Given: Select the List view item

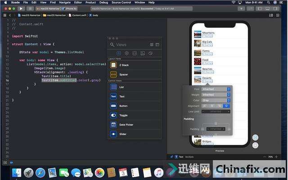Looking at the screenshot, I should tap(135, 87).
